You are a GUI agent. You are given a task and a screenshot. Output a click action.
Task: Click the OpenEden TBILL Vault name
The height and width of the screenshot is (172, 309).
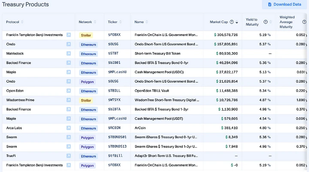pos(154,91)
